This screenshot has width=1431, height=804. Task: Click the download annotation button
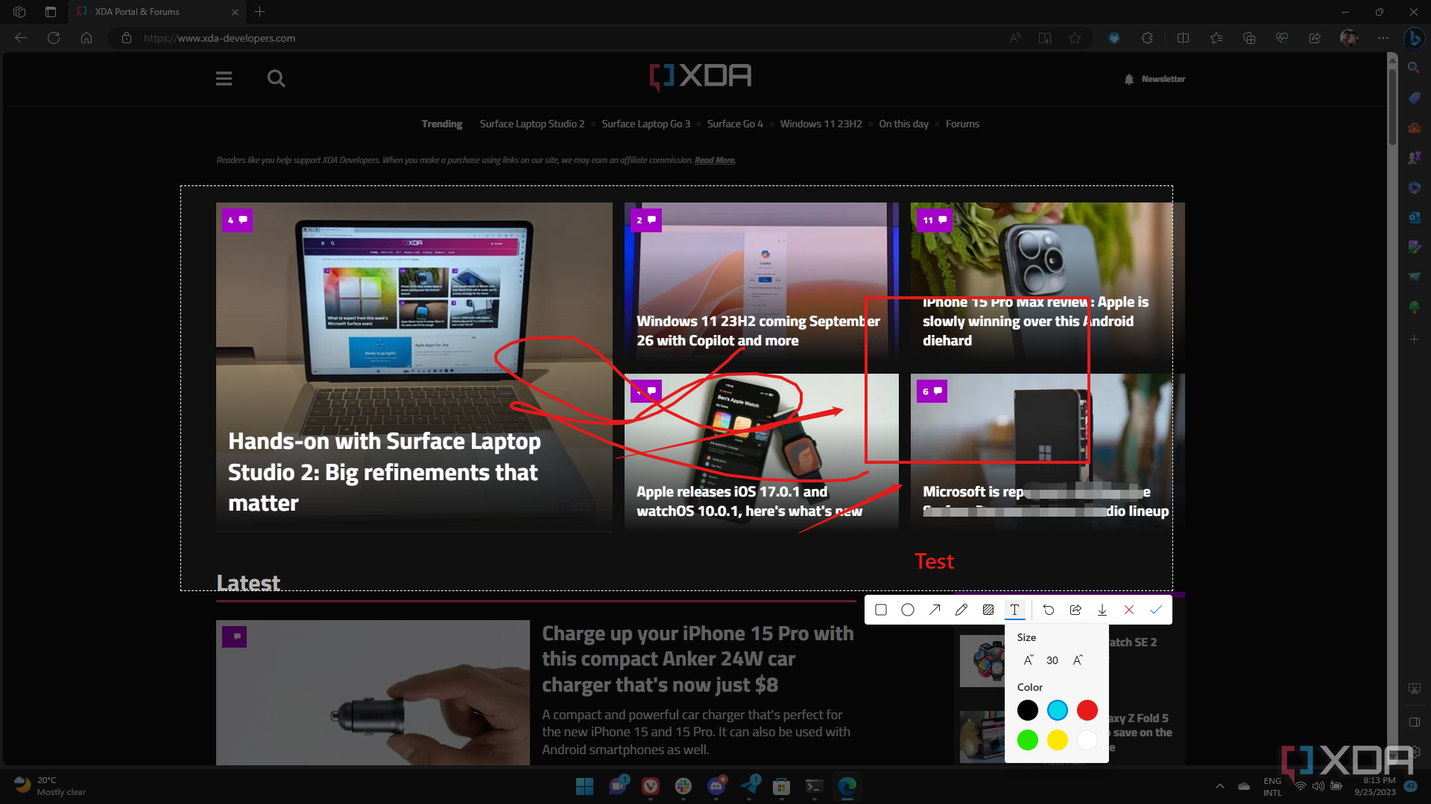(x=1102, y=610)
